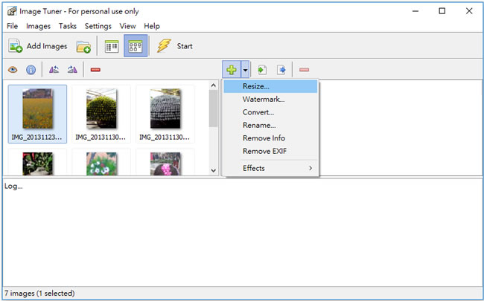Viewport: 484px width, 301px height.
Task: Select the IMG_20131123 yellow flower field thumbnail
Action: pos(37,114)
